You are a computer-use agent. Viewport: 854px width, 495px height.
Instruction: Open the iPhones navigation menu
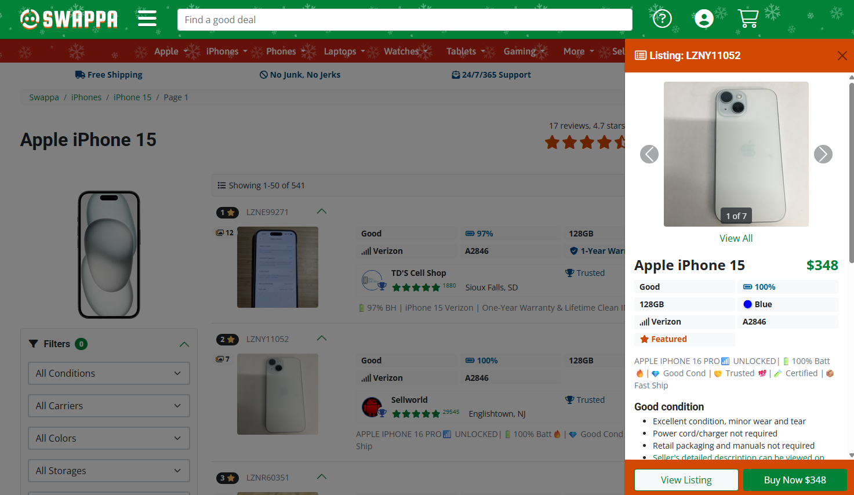pos(226,52)
